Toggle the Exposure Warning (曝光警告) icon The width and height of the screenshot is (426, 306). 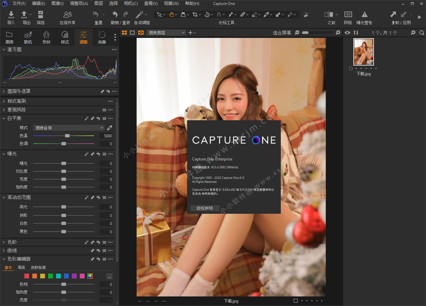coord(364,15)
